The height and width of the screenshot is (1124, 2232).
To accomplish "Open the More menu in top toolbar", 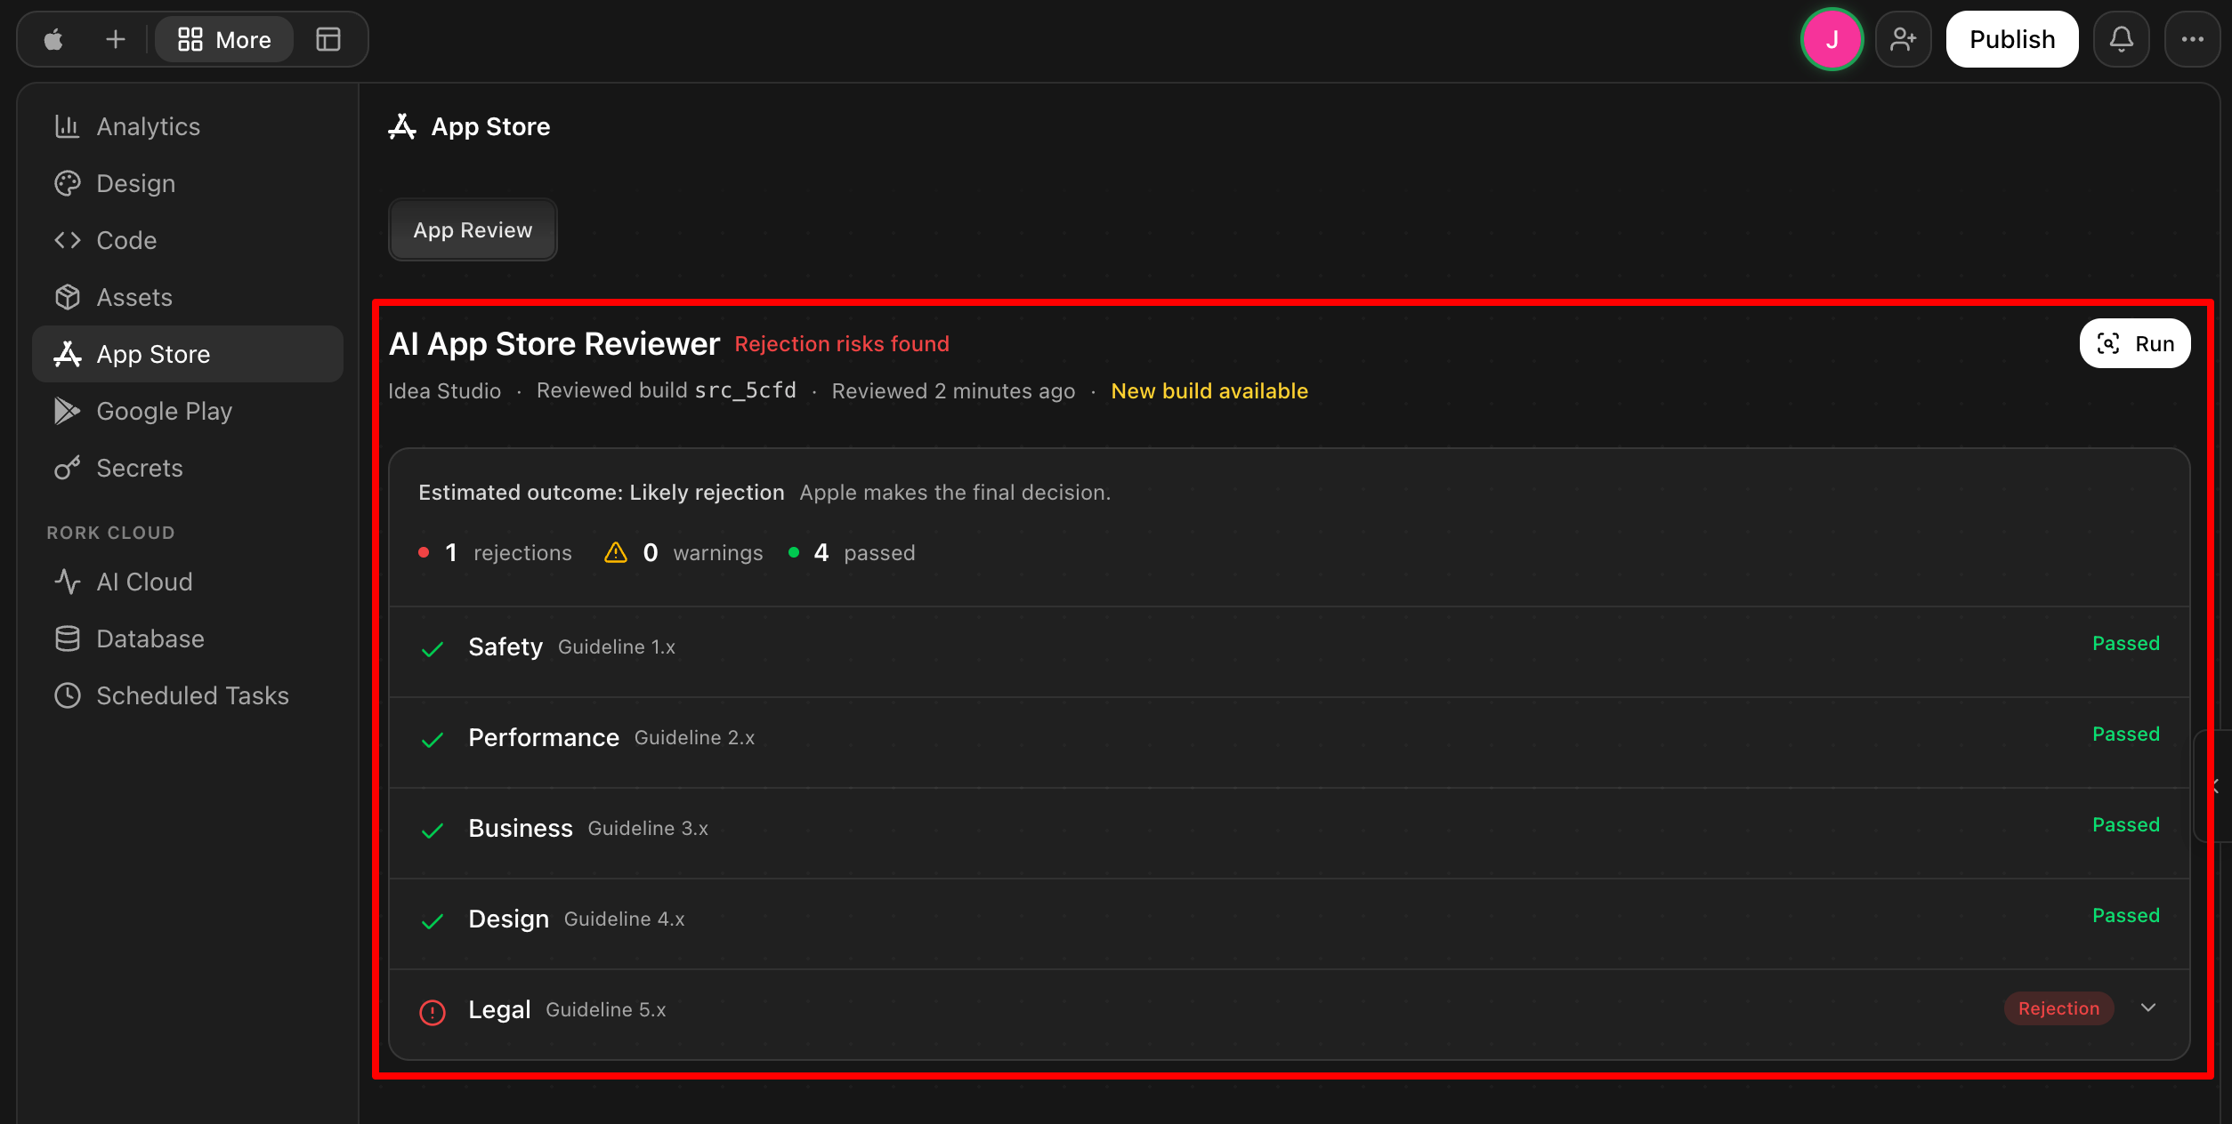I will 224,39.
